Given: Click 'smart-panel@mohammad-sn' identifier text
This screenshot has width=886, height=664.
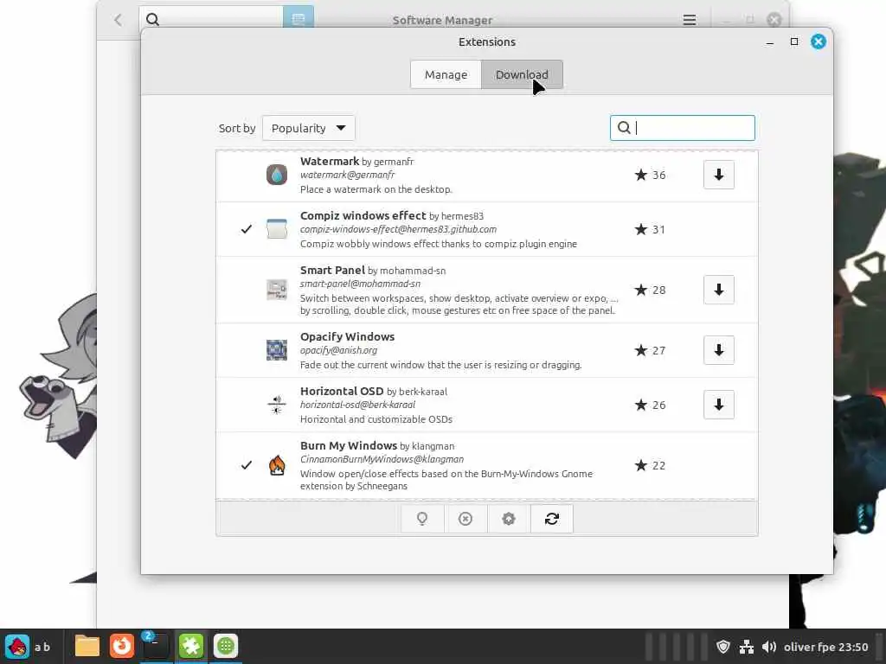Looking at the screenshot, I should (x=360, y=284).
